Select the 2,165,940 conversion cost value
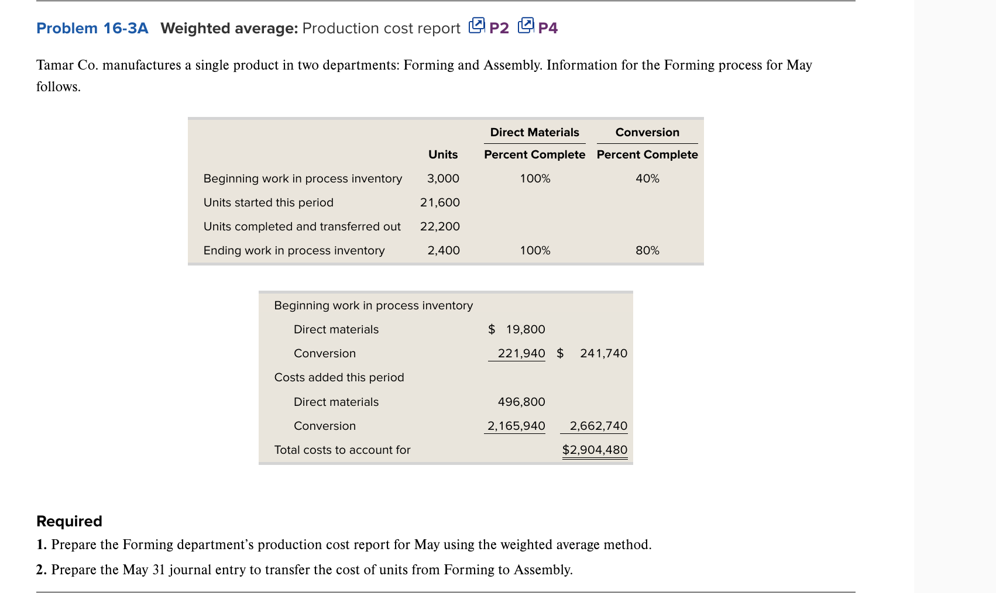Screen dimensions: 996x593 (516, 425)
